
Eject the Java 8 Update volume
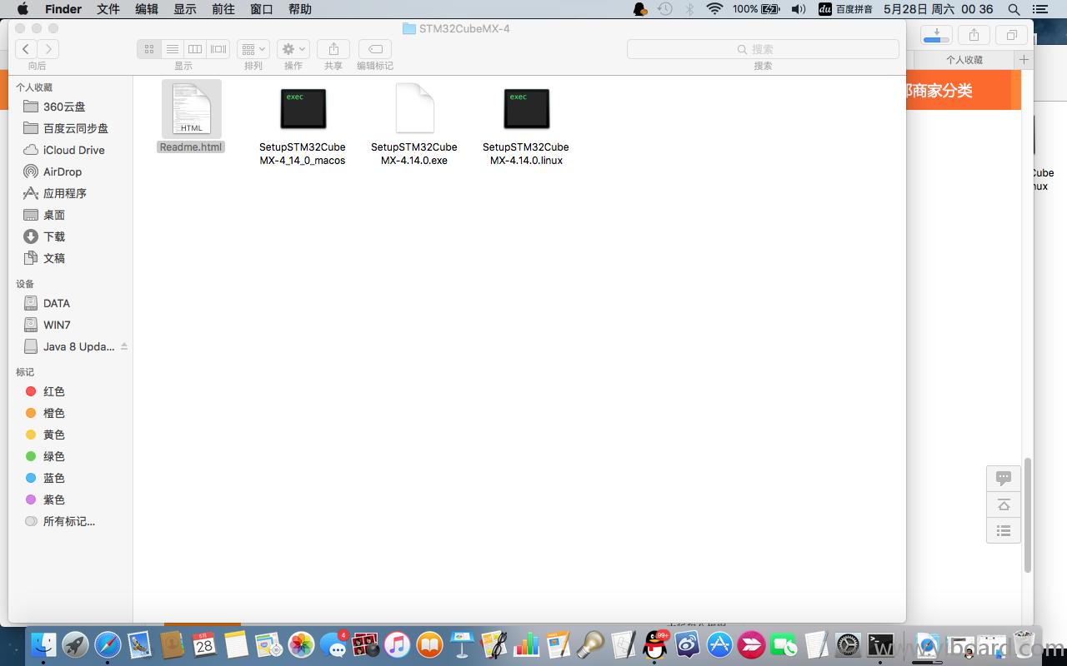[124, 346]
